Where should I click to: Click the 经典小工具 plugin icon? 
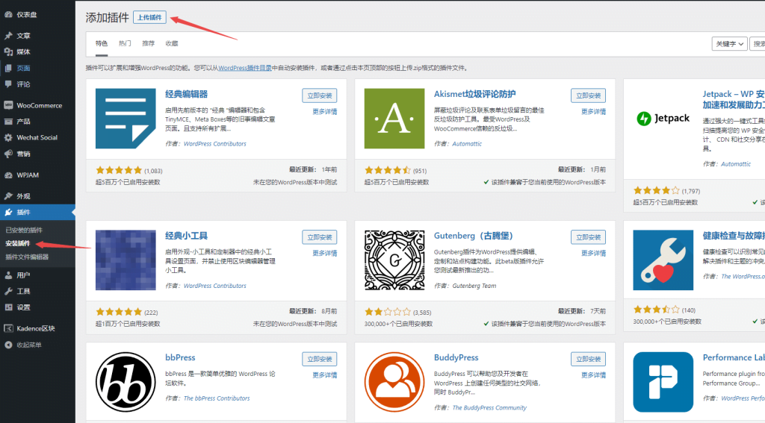[126, 260]
